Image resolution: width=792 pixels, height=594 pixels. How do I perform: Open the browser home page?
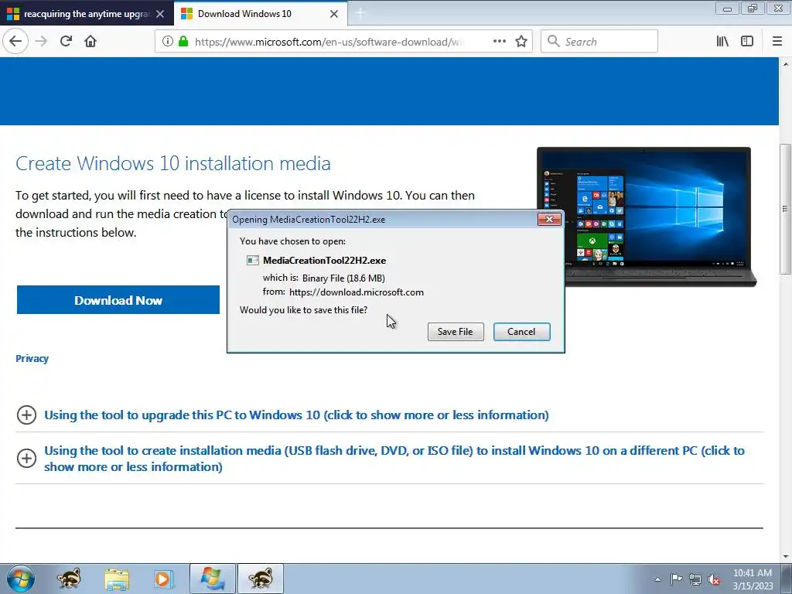pyautogui.click(x=90, y=41)
